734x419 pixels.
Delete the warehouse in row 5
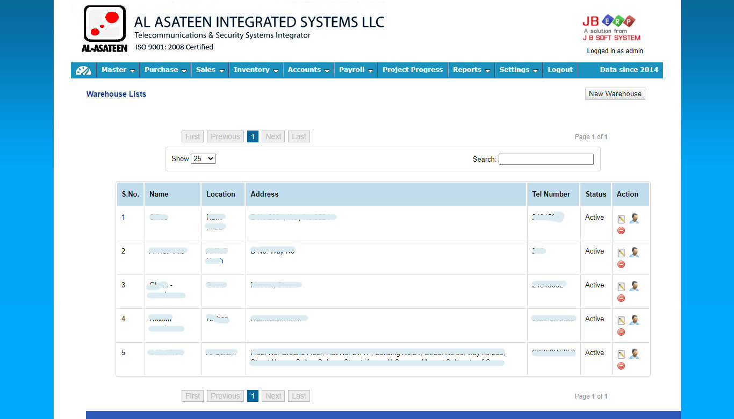(621, 366)
